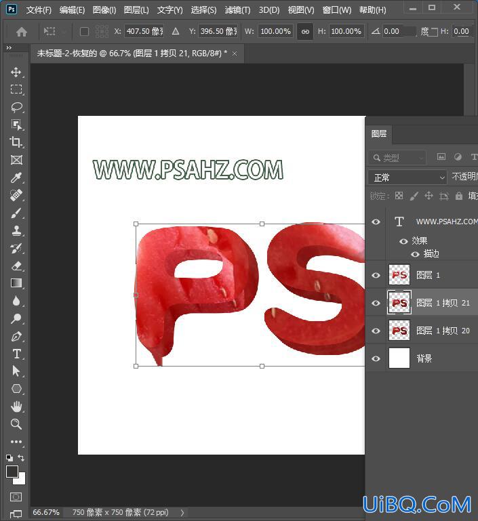Select the Rectangular Marquee tool
The width and height of the screenshot is (478, 521).
(16, 89)
